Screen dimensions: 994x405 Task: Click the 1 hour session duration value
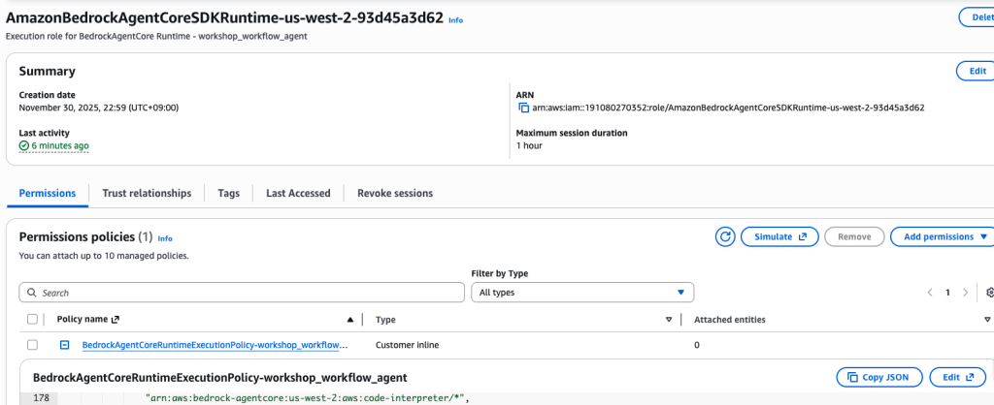coord(529,145)
